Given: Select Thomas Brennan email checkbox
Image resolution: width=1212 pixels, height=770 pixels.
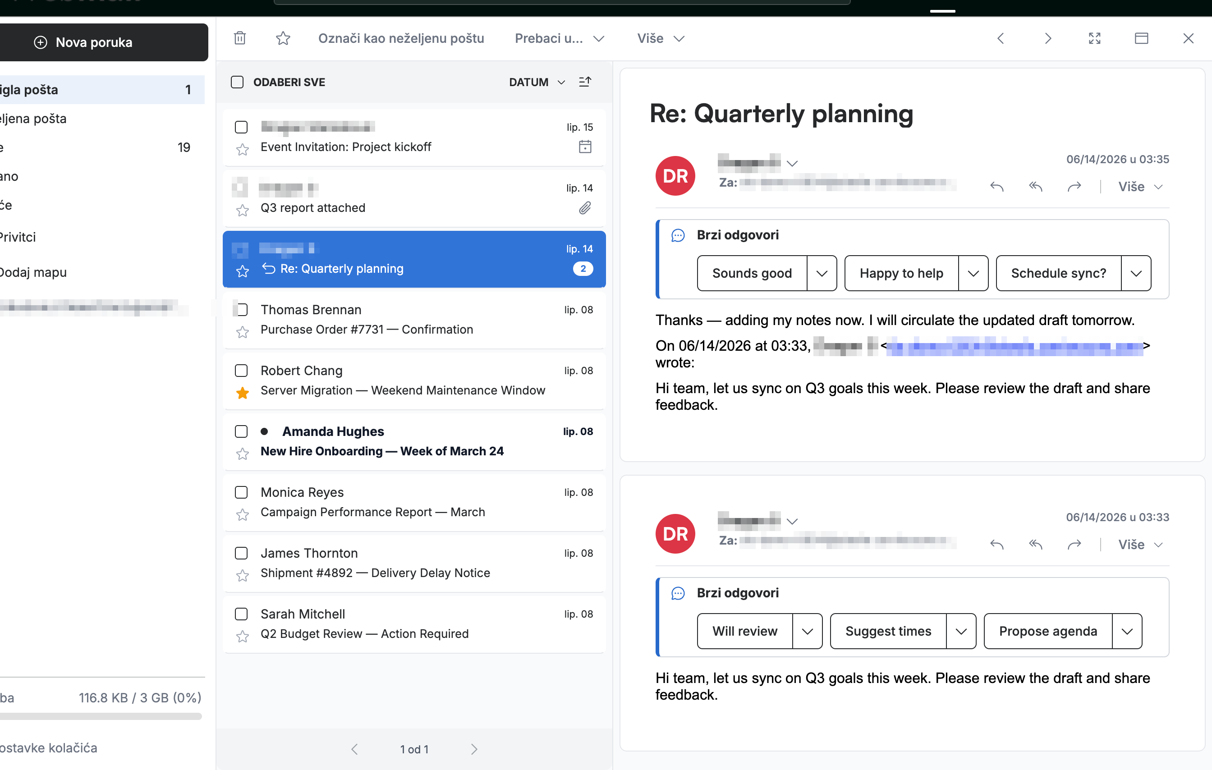Looking at the screenshot, I should coord(242,310).
